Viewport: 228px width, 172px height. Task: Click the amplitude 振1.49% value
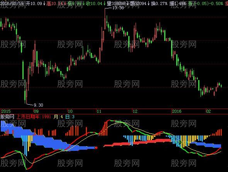177,3
